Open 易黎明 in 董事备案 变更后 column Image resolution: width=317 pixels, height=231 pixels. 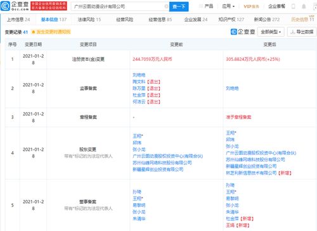[232, 199]
